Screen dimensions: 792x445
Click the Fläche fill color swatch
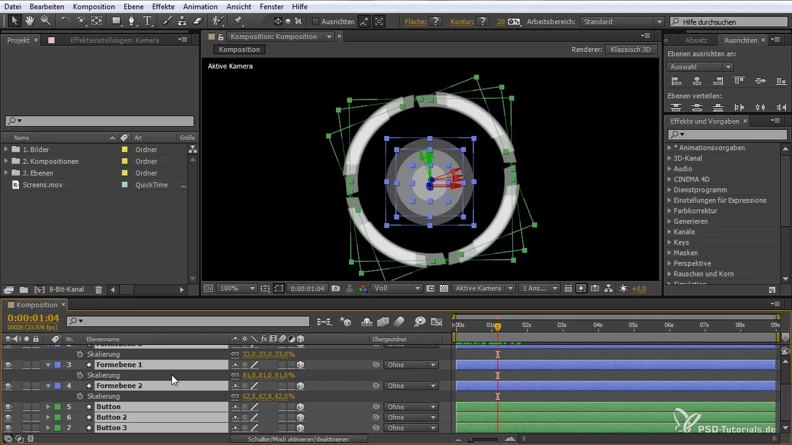click(x=436, y=22)
